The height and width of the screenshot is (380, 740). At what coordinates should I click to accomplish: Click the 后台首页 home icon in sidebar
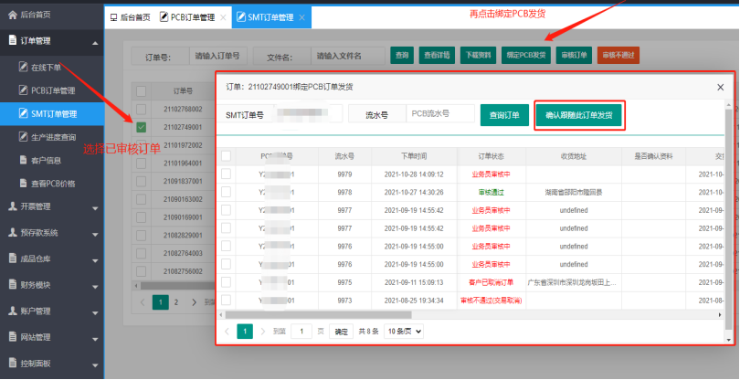(x=12, y=16)
